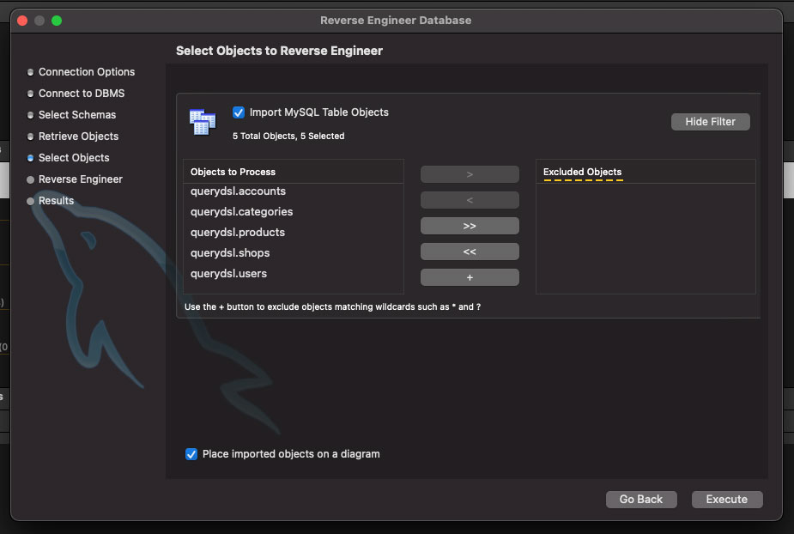Select querydsl.users in the list
Image resolution: width=794 pixels, height=534 pixels.
294,274
